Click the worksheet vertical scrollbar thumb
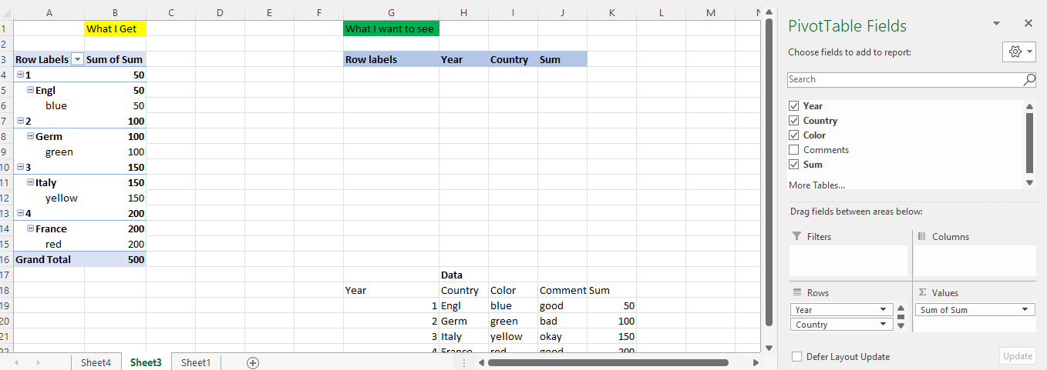 (768, 172)
